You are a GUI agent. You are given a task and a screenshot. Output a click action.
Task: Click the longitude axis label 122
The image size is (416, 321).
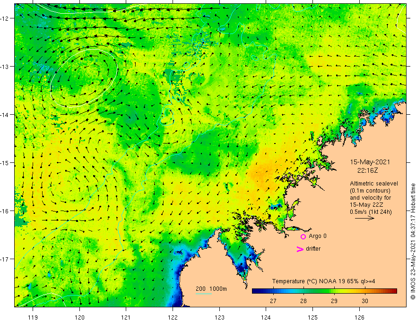point(173,317)
